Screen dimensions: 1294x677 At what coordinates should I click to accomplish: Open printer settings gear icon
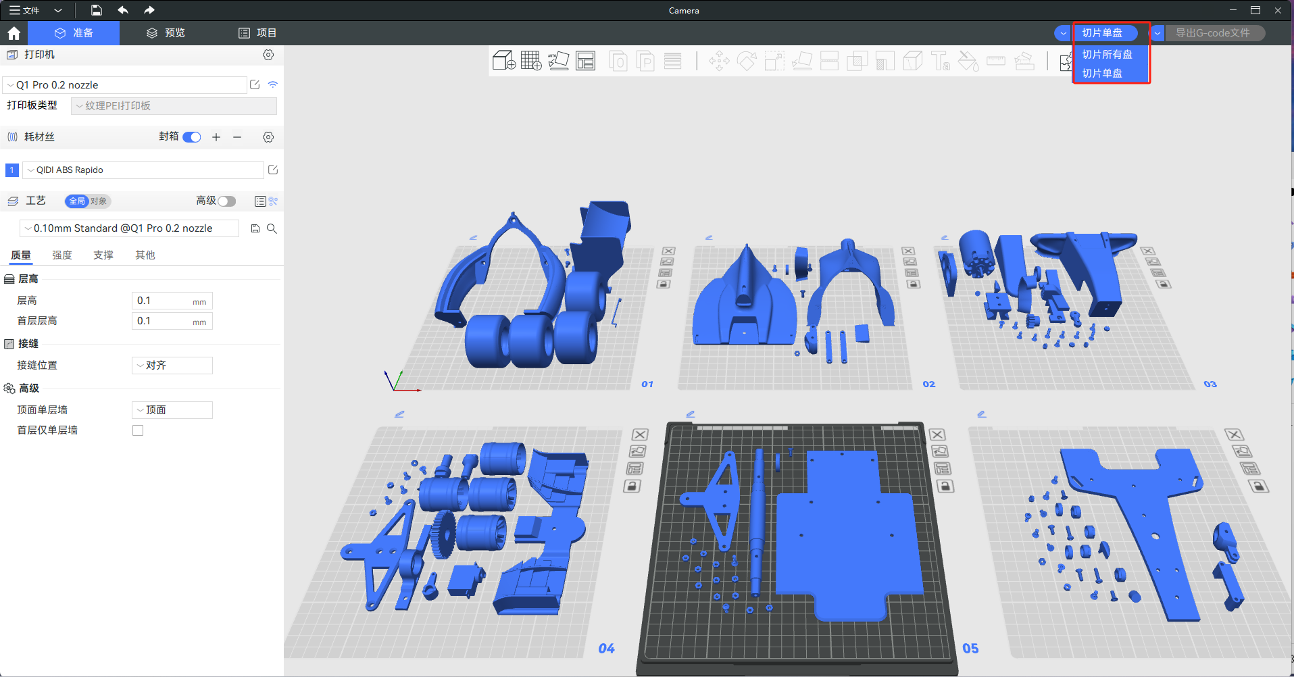(268, 55)
